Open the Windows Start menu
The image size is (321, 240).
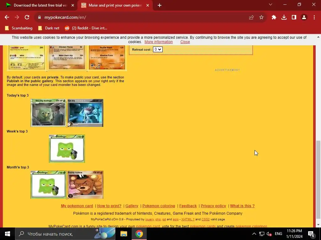tap(8, 234)
